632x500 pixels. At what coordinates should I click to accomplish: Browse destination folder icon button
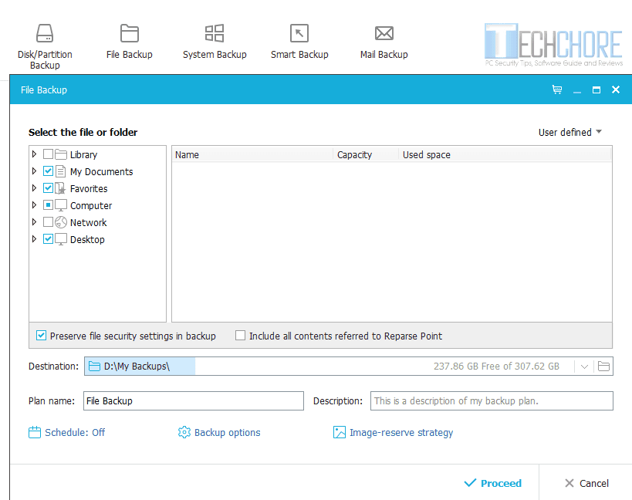pyautogui.click(x=603, y=367)
